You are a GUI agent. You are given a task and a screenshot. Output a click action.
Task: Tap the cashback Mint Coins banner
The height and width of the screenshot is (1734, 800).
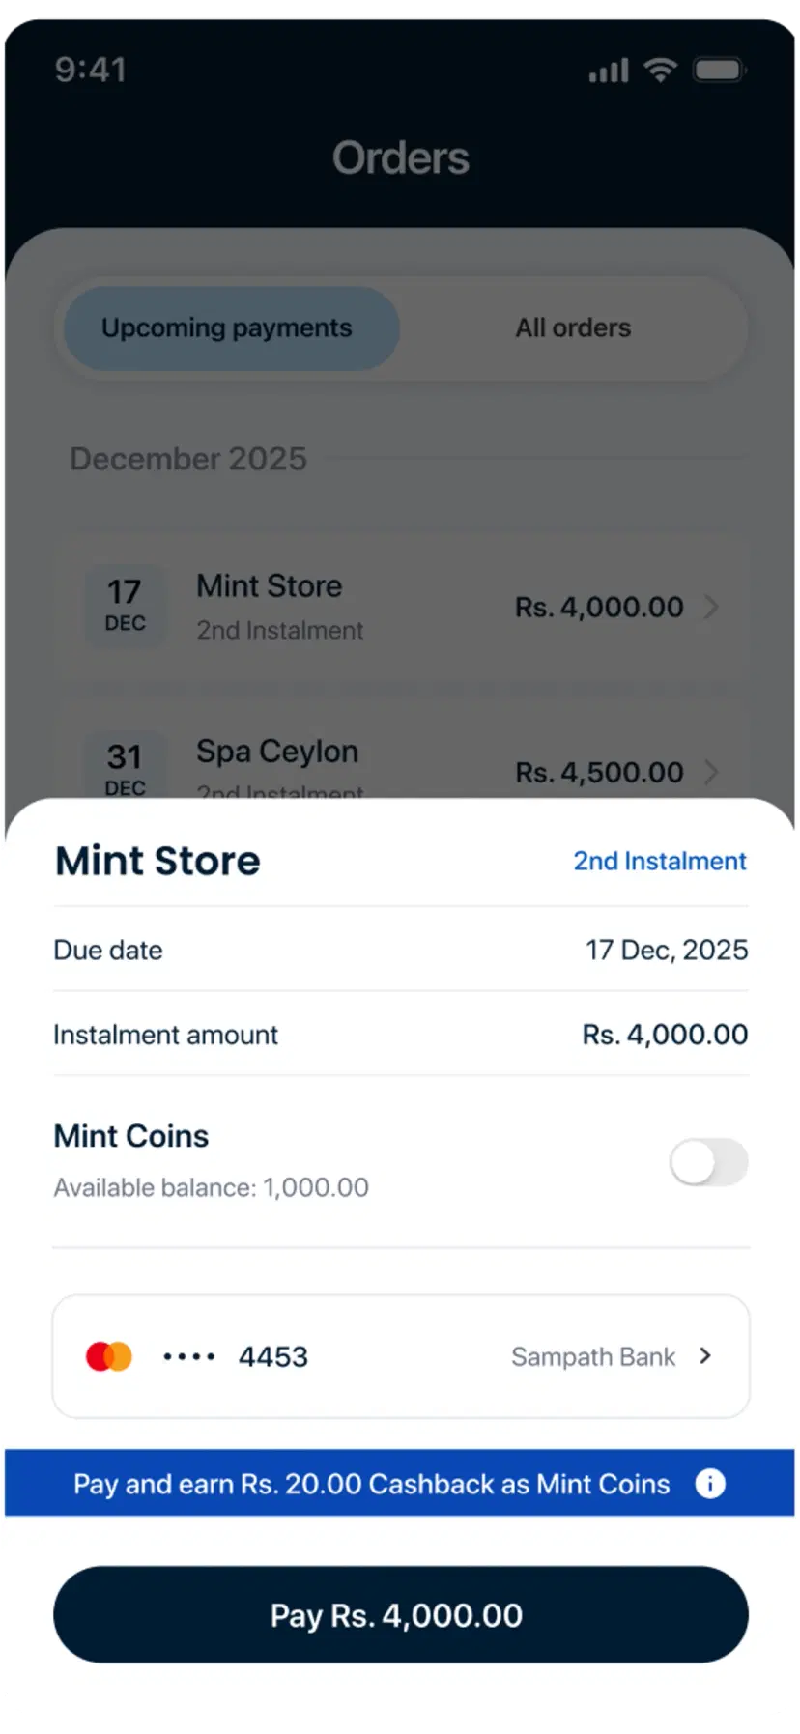(x=372, y=1484)
